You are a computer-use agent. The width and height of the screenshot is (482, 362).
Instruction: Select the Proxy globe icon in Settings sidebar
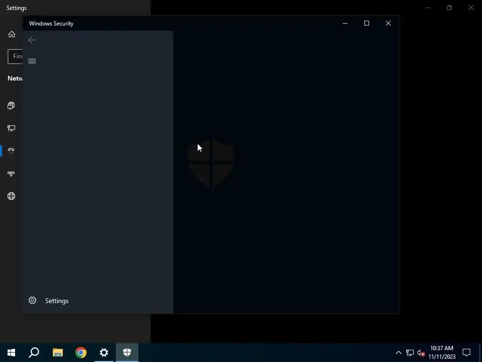pos(11,196)
